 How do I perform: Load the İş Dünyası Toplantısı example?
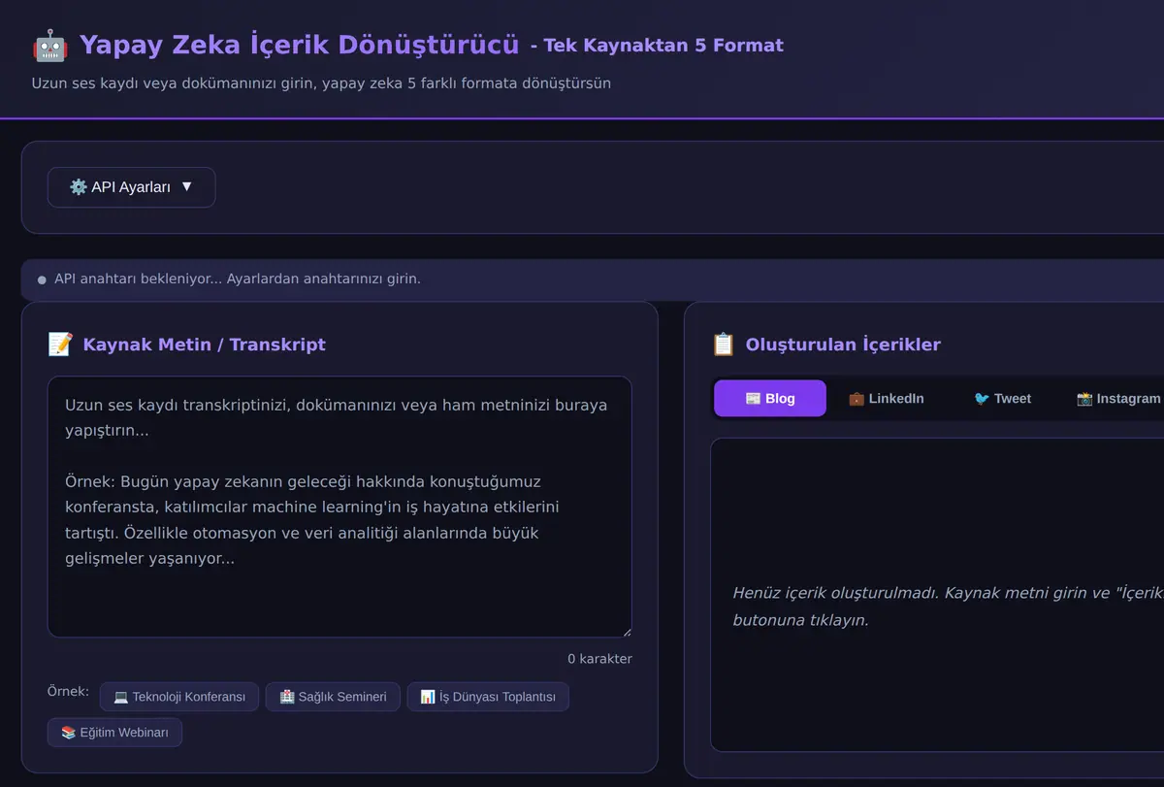click(x=488, y=697)
